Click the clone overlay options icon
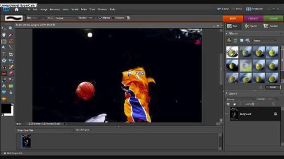 [x=128, y=18]
